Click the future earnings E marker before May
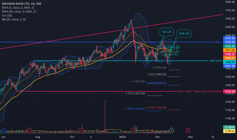Image resolution: width=237 pixels, height=140 pixels. pyautogui.click(x=188, y=131)
